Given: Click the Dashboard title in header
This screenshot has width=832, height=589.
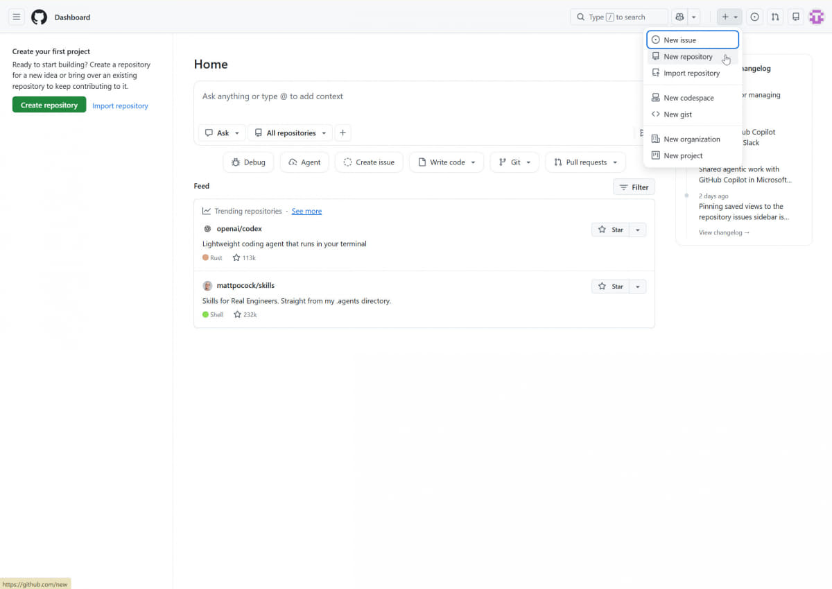Looking at the screenshot, I should 72,17.
